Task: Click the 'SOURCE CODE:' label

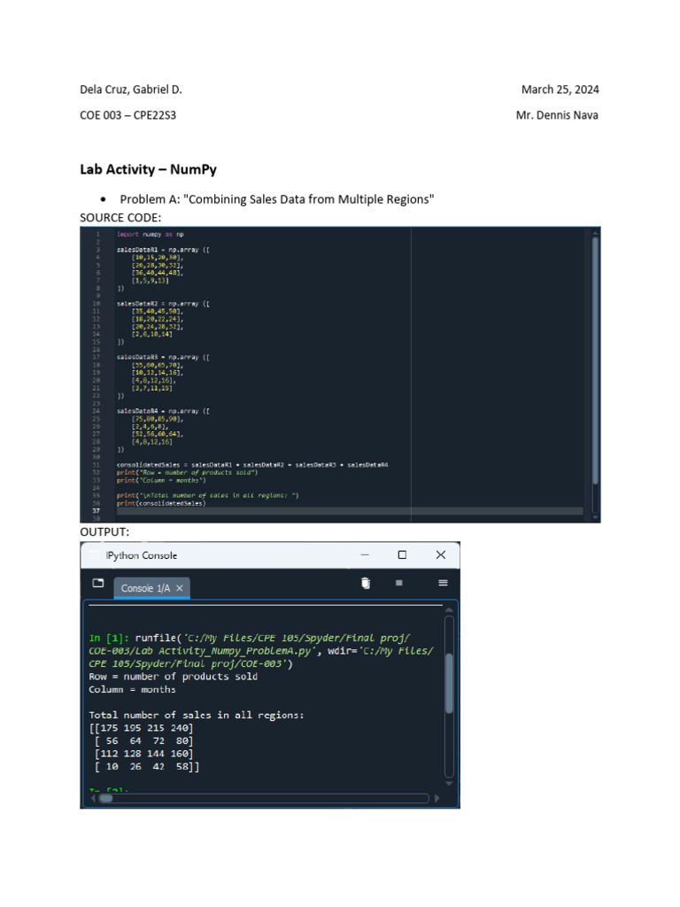Action: [x=120, y=218]
